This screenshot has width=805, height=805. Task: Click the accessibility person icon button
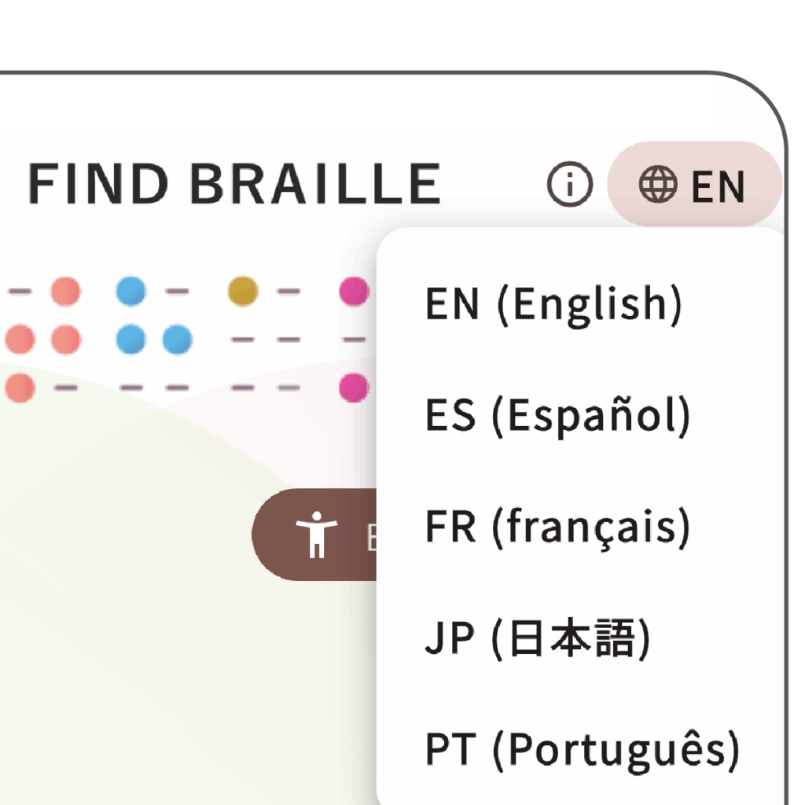click(x=316, y=534)
